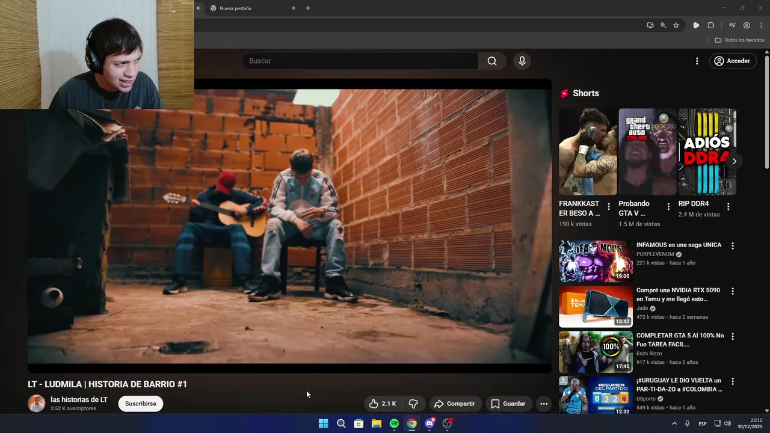Click the Compartir button
This screenshot has height=433, width=770.
point(454,404)
